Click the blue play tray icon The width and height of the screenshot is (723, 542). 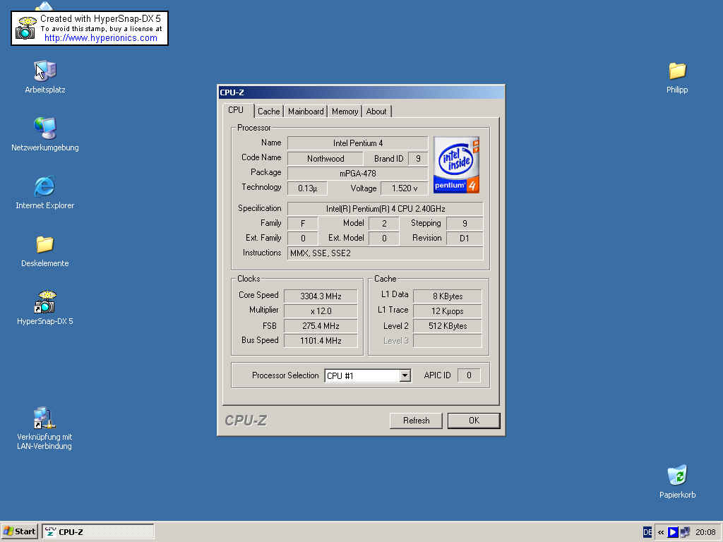click(673, 532)
